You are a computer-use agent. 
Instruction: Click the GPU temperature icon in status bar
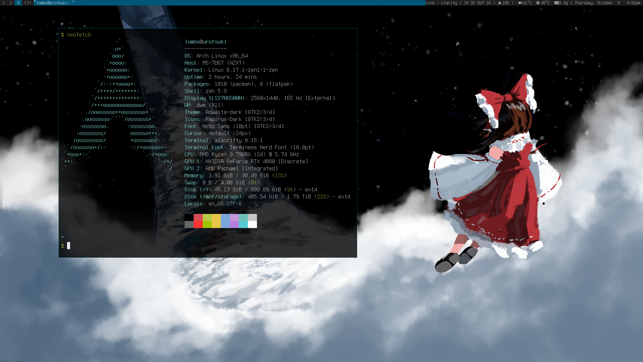tap(520, 3)
